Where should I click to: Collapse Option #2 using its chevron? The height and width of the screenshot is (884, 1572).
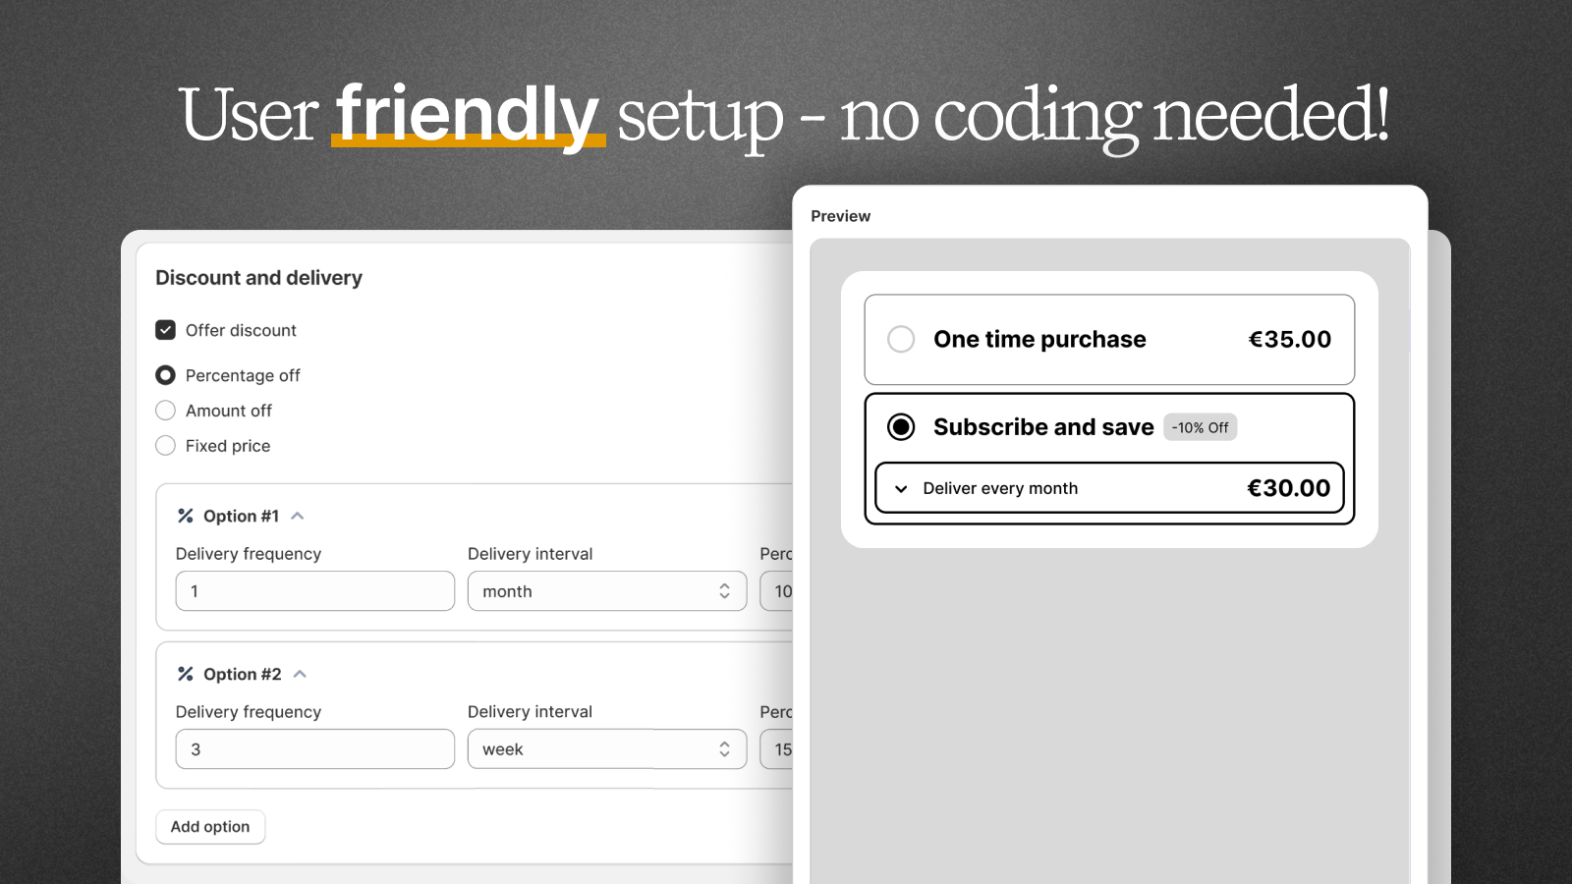300,674
